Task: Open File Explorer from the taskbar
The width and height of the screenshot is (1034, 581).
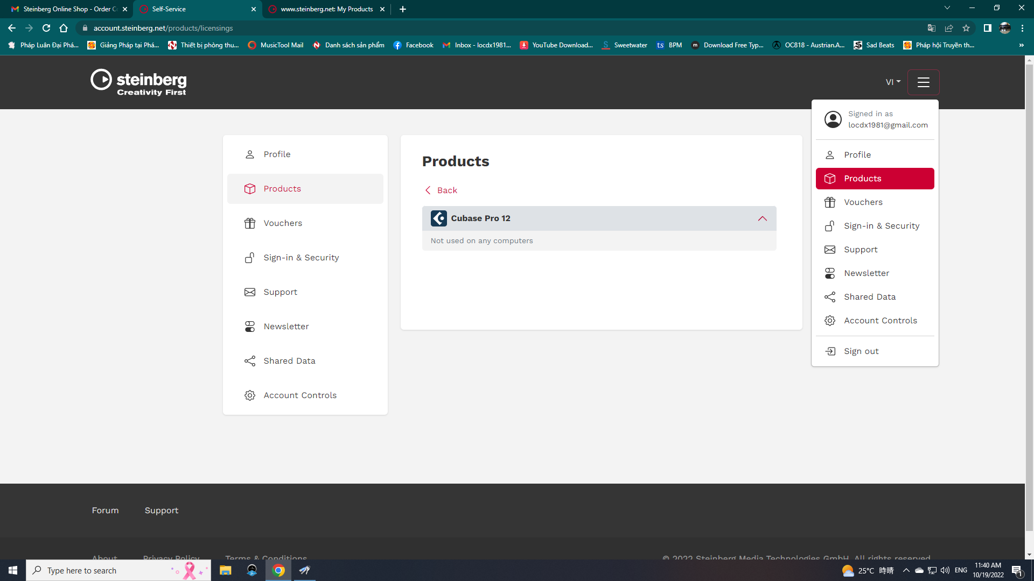Action: 225,570
